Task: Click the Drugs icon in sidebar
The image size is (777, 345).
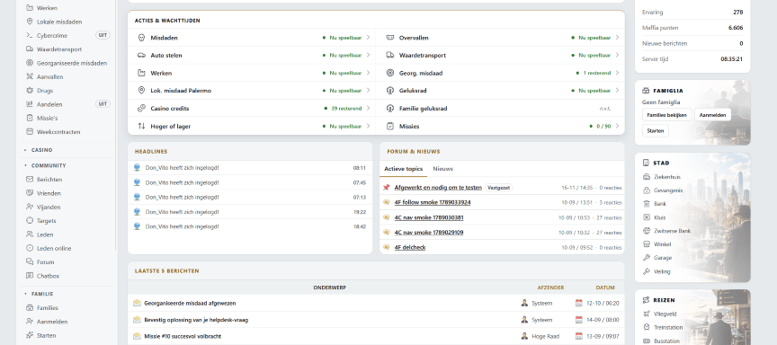Action: 30,91
